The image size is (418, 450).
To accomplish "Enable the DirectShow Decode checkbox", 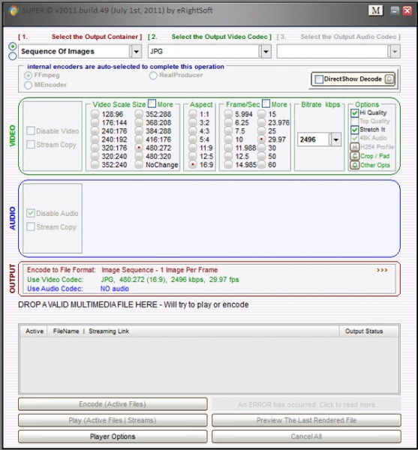I will pyautogui.click(x=319, y=79).
